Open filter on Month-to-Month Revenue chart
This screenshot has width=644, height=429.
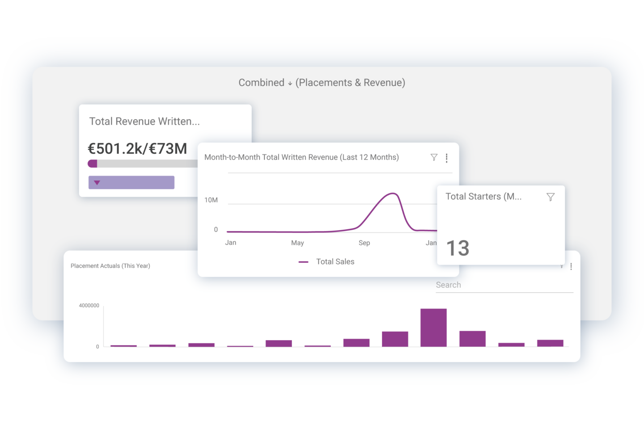(x=434, y=157)
